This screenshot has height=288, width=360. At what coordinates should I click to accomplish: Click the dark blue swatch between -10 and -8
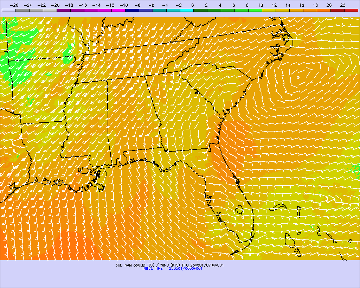[x=132, y=10]
